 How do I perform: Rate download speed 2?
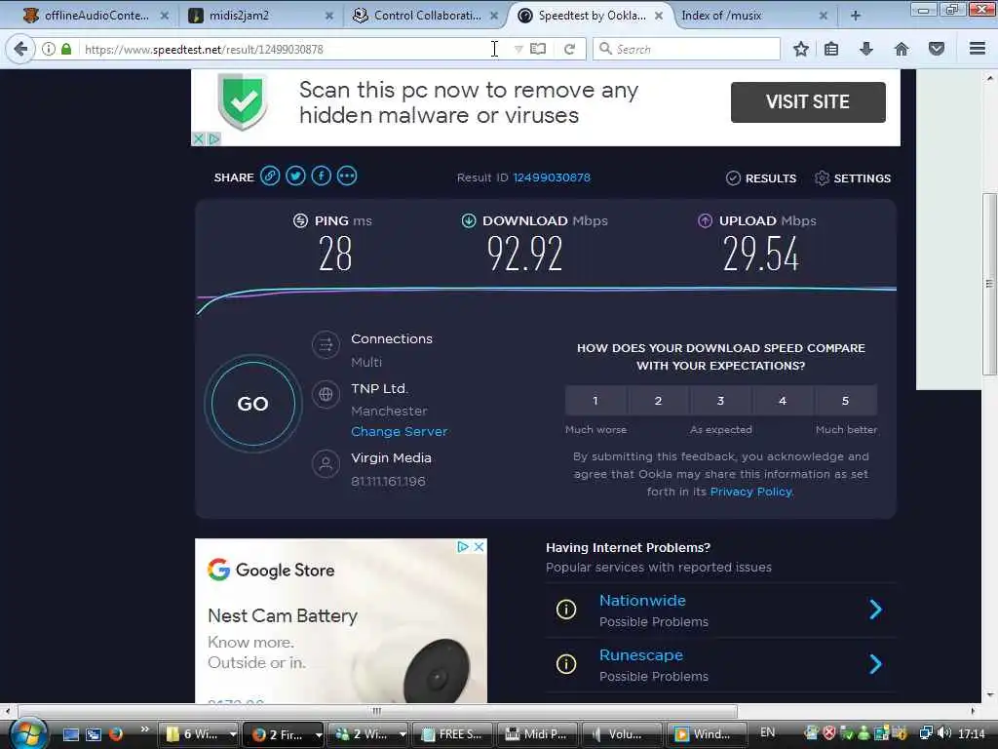point(658,401)
